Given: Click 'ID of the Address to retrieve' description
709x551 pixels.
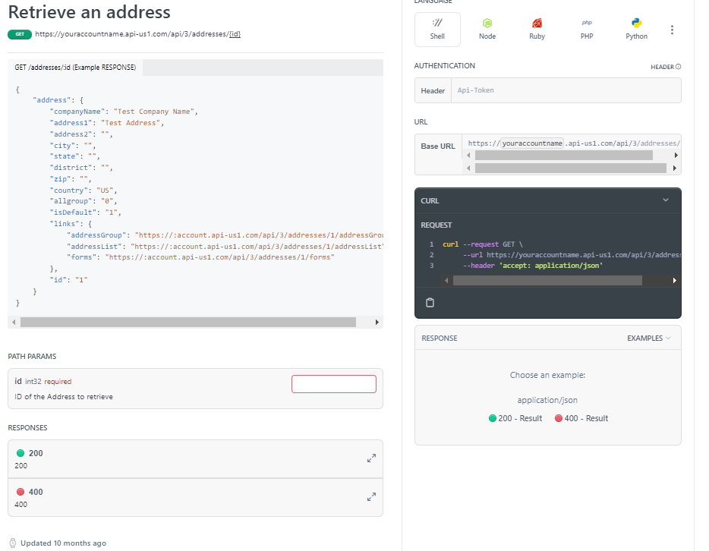Looking at the screenshot, I should (64, 397).
